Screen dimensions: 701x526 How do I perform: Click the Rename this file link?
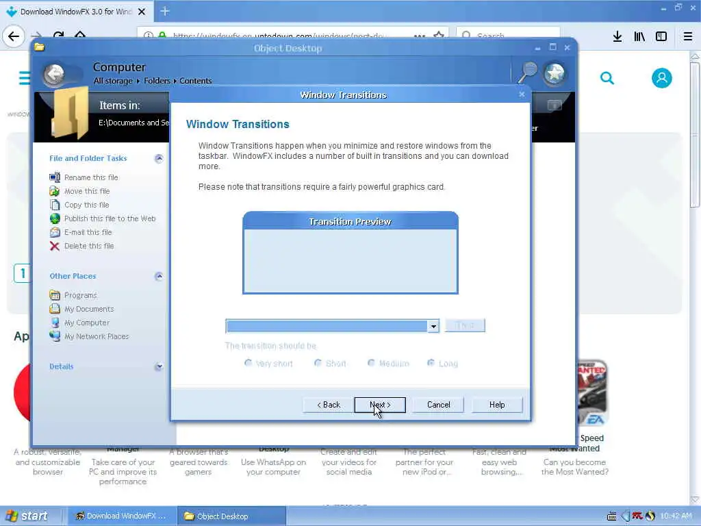coord(91,177)
